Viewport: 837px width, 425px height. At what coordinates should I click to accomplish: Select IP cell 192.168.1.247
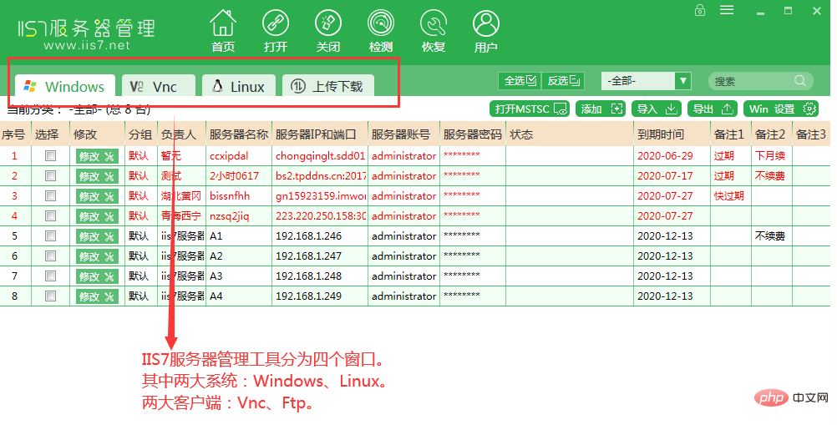[320, 256]
